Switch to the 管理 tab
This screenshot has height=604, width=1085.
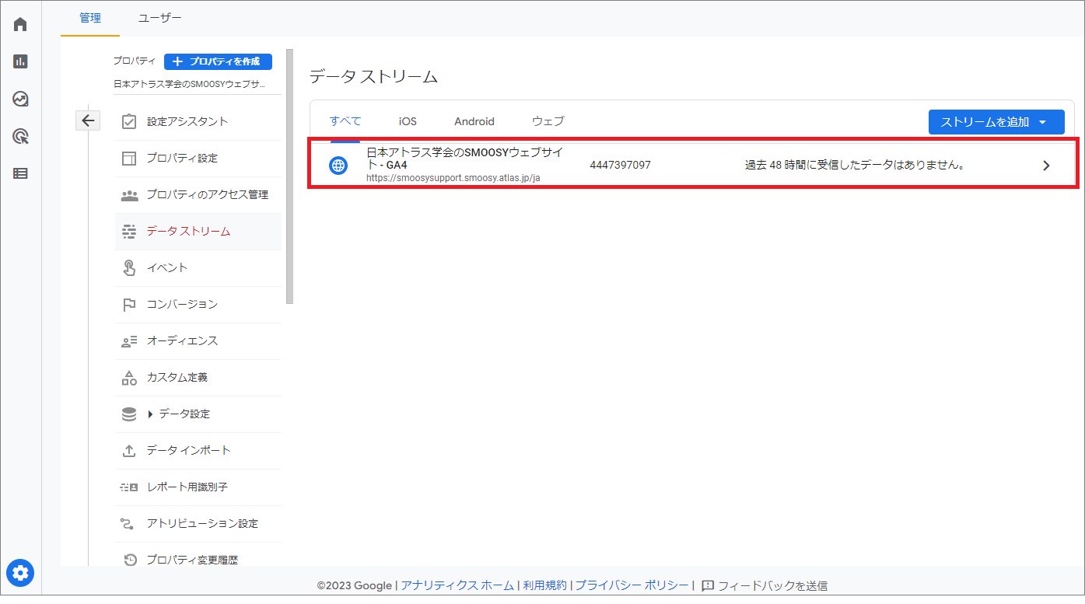pyautogui.click(x=90, y=18)
